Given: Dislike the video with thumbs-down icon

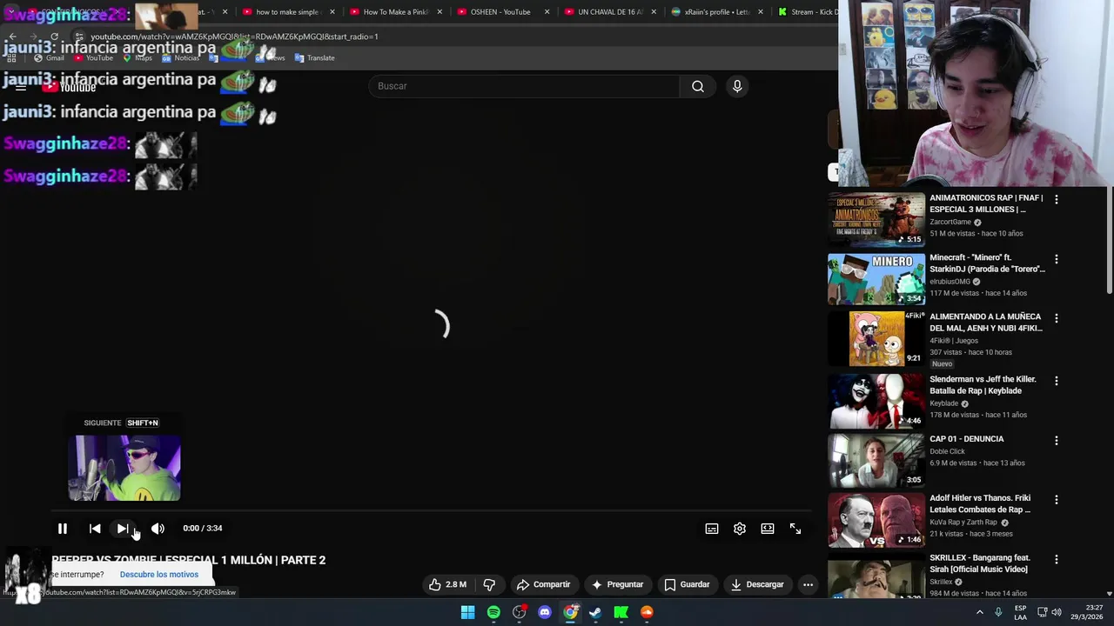Looking at the screenshot, I should [489, 584].
